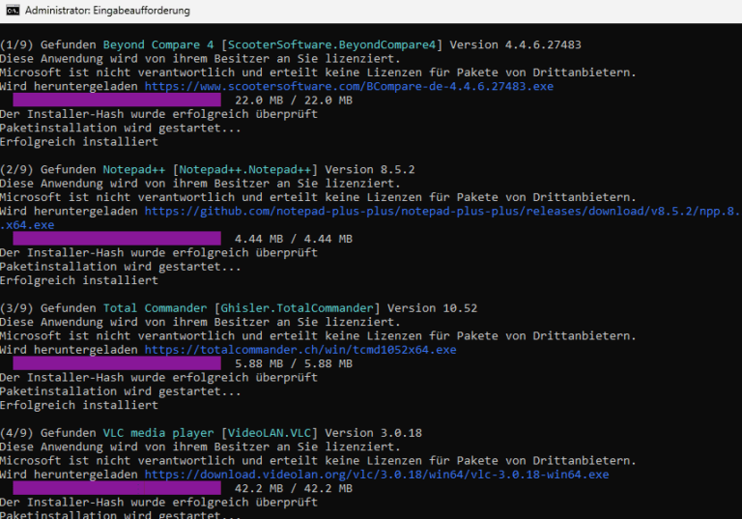Click the 'Notepad++.Notepad++' package ID

245,169
